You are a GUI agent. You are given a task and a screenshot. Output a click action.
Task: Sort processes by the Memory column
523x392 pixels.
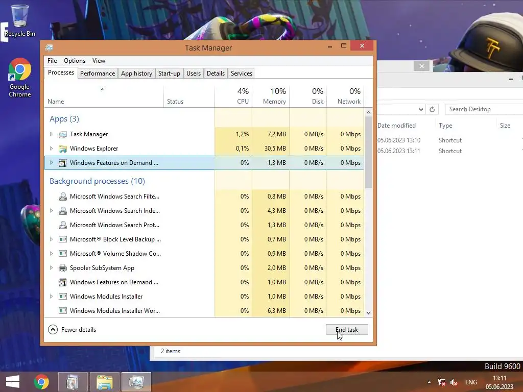click(x=271, y=96)
